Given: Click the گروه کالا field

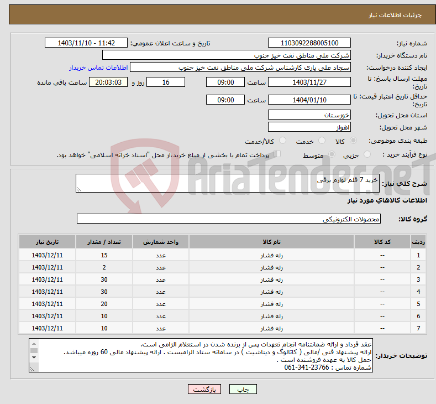Looking at the screenshot, I should (x=229, y=219).
